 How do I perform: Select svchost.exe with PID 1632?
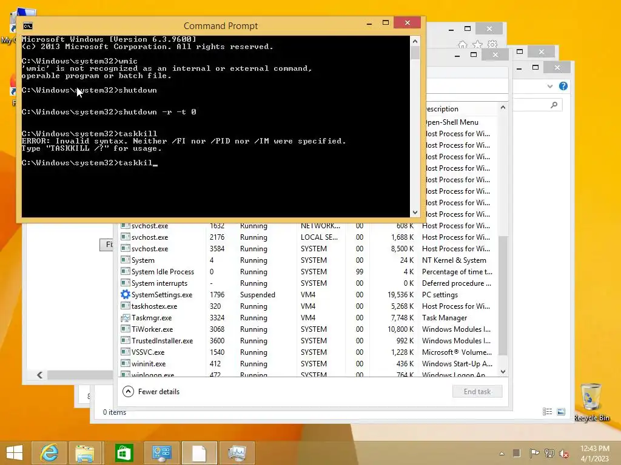pos(308,226)
